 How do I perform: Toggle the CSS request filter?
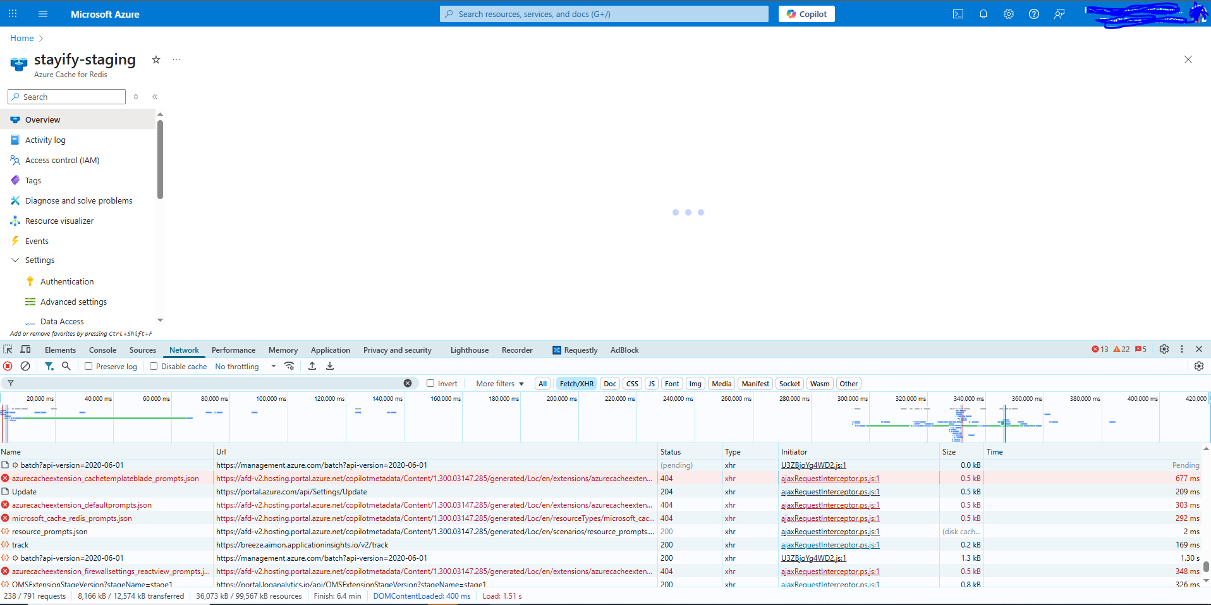(x=632, y=384)
